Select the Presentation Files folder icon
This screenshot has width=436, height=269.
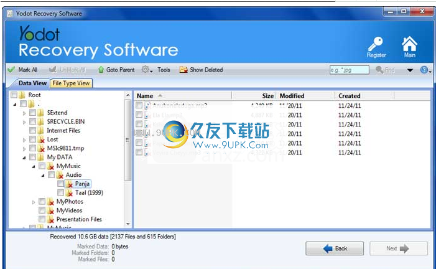(x=50, y=219)
